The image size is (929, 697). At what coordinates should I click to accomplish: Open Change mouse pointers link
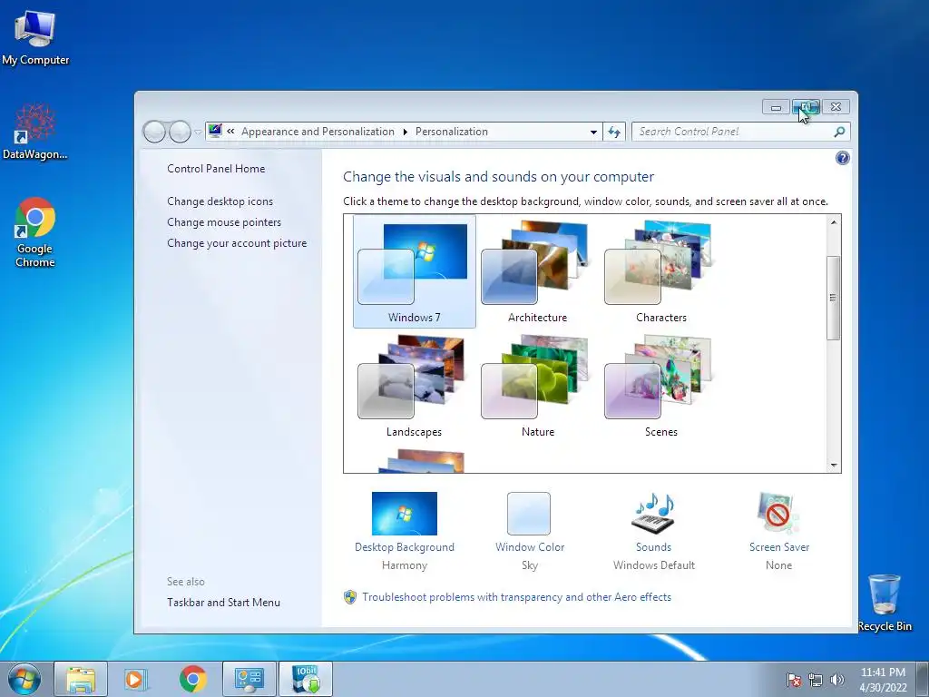pyautogui.click(x=224, y=222)
